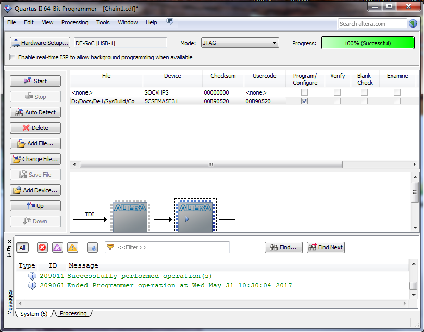Click table scroll-right arrow

click(x=415, y=164)
